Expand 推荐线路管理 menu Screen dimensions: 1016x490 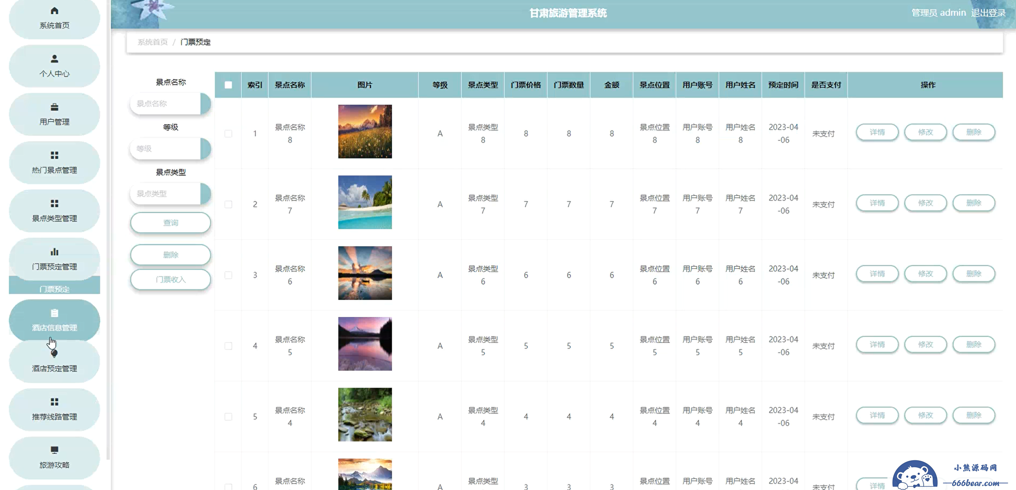[x=55, y=409]
